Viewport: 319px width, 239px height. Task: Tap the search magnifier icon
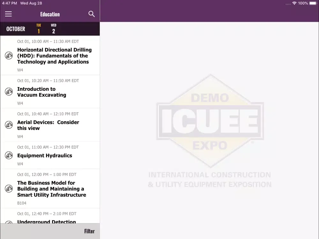click(x=92, y=14)
